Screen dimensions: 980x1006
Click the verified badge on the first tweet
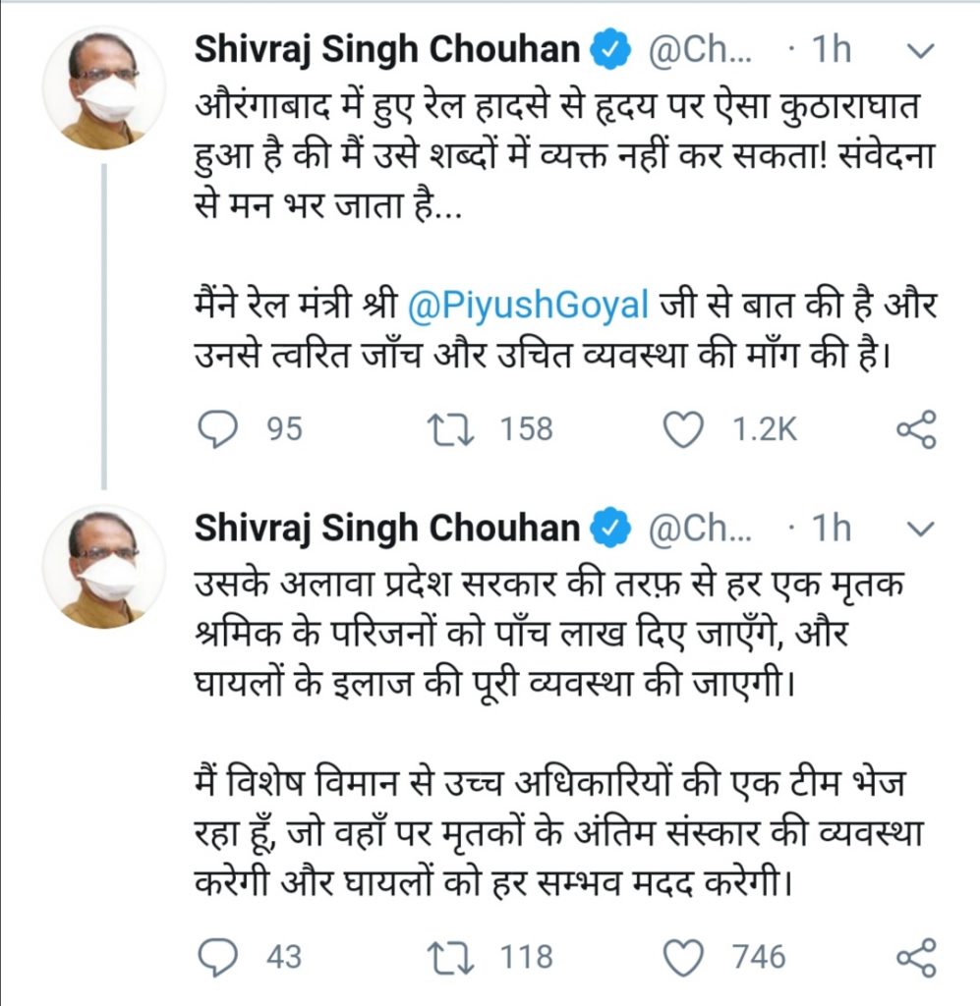(x=611, y=51)
